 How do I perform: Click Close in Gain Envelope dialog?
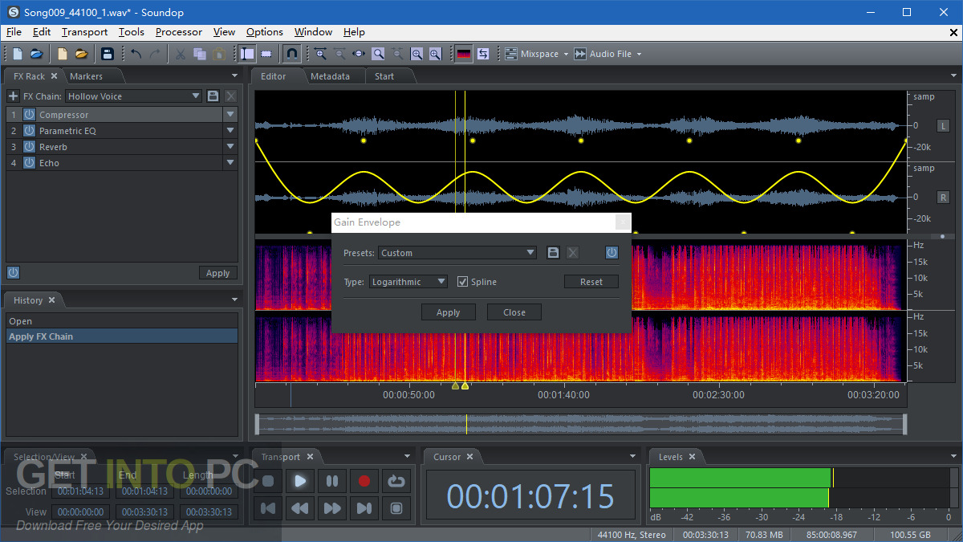pos(514,312)
